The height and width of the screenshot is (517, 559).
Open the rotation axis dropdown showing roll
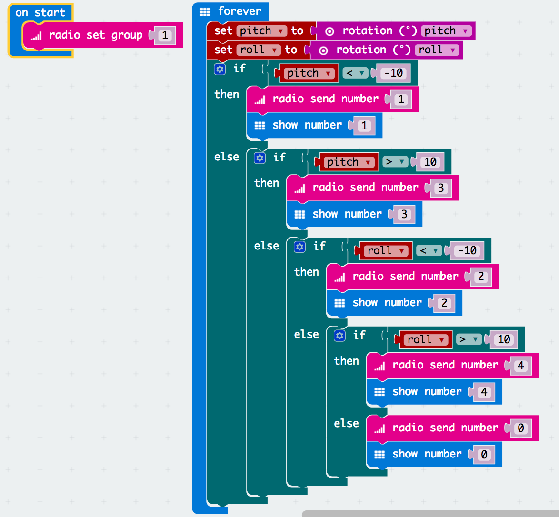pyautogui.click(x=452, y=50)
